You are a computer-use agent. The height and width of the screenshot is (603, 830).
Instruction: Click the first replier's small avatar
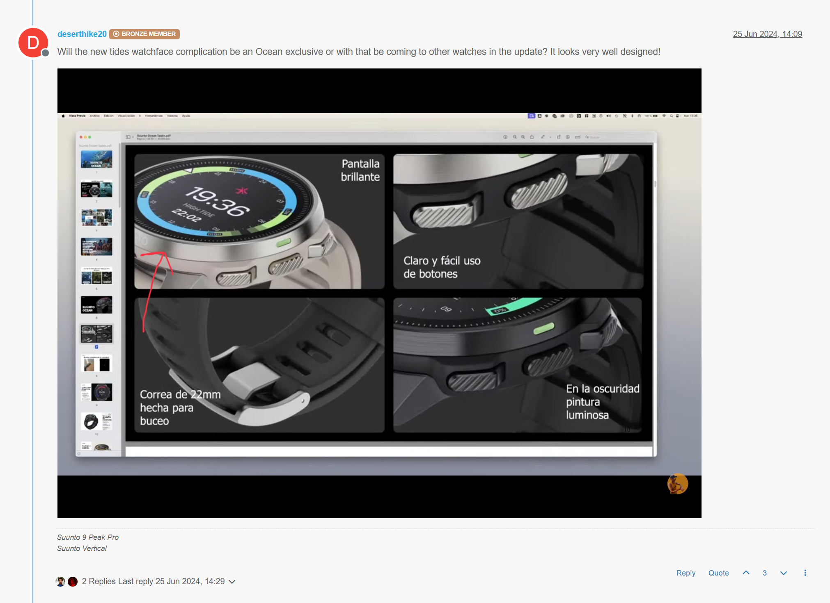pyautogui.click(x=60, y=581)
